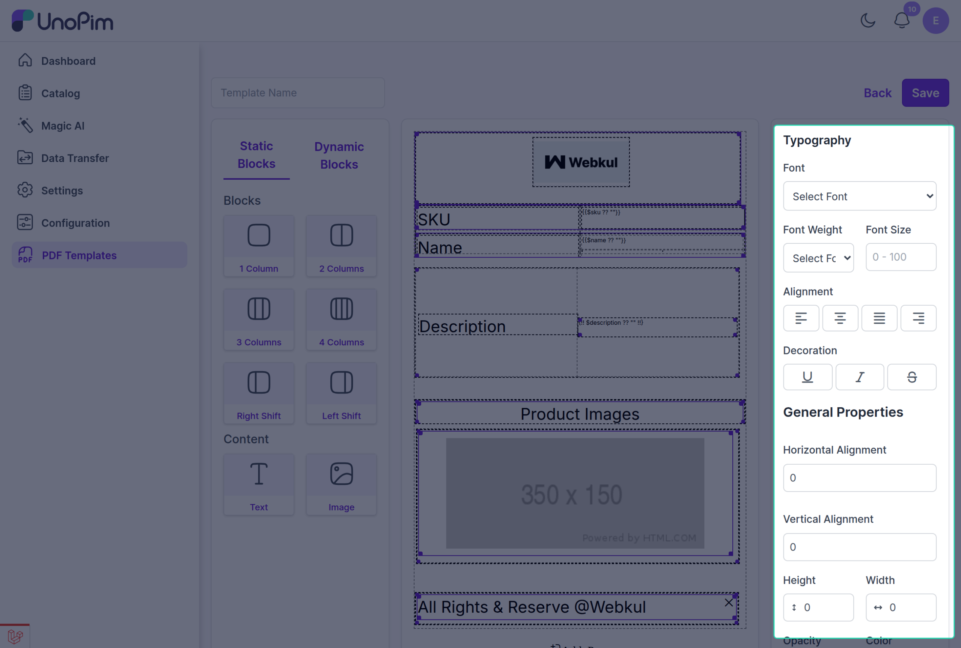Click the Template Name field
The image size is (961, 648).
pyautogui.click(x=298, y=93)
